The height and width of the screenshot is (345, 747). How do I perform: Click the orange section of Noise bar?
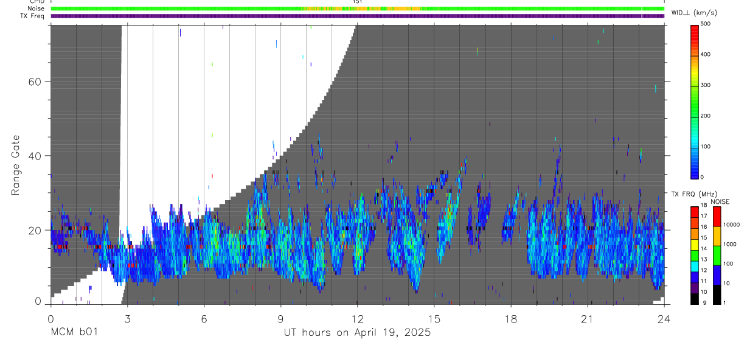point(364,9)
